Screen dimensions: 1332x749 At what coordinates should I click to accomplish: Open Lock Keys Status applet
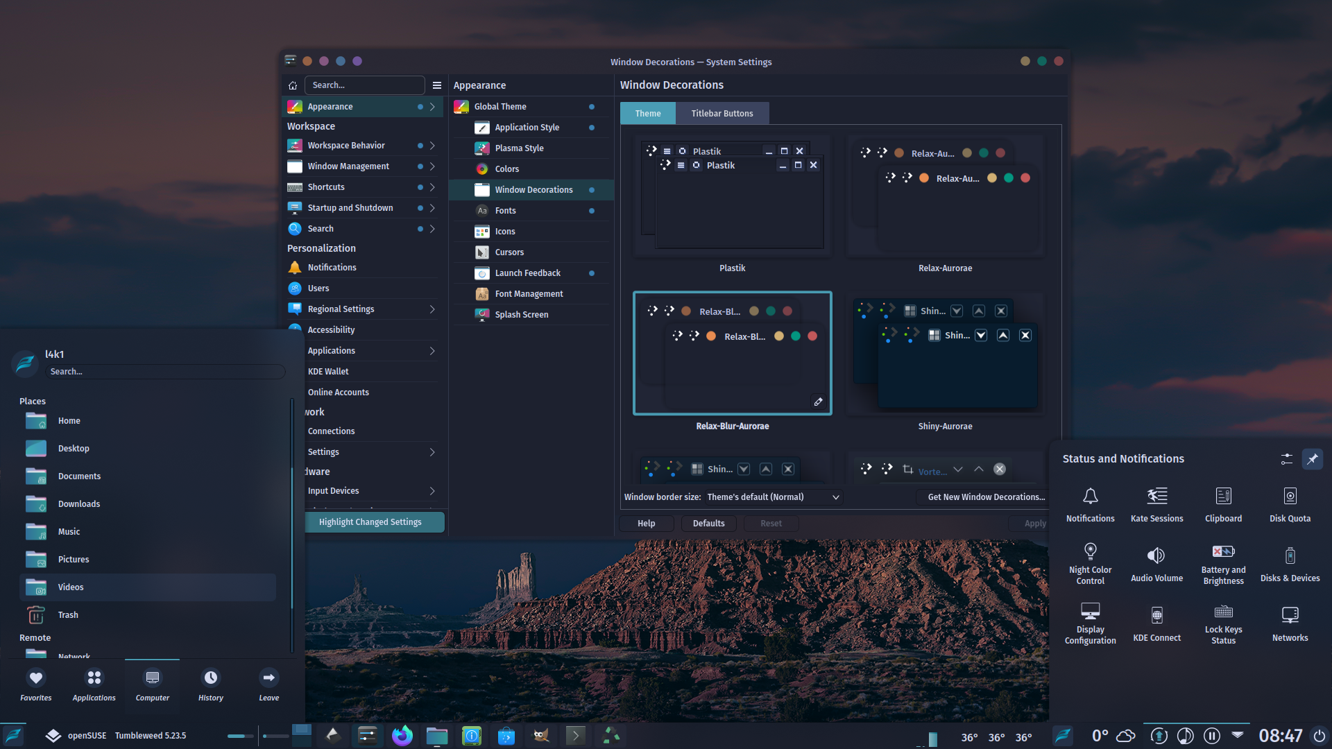click(x=1223, y=623)
